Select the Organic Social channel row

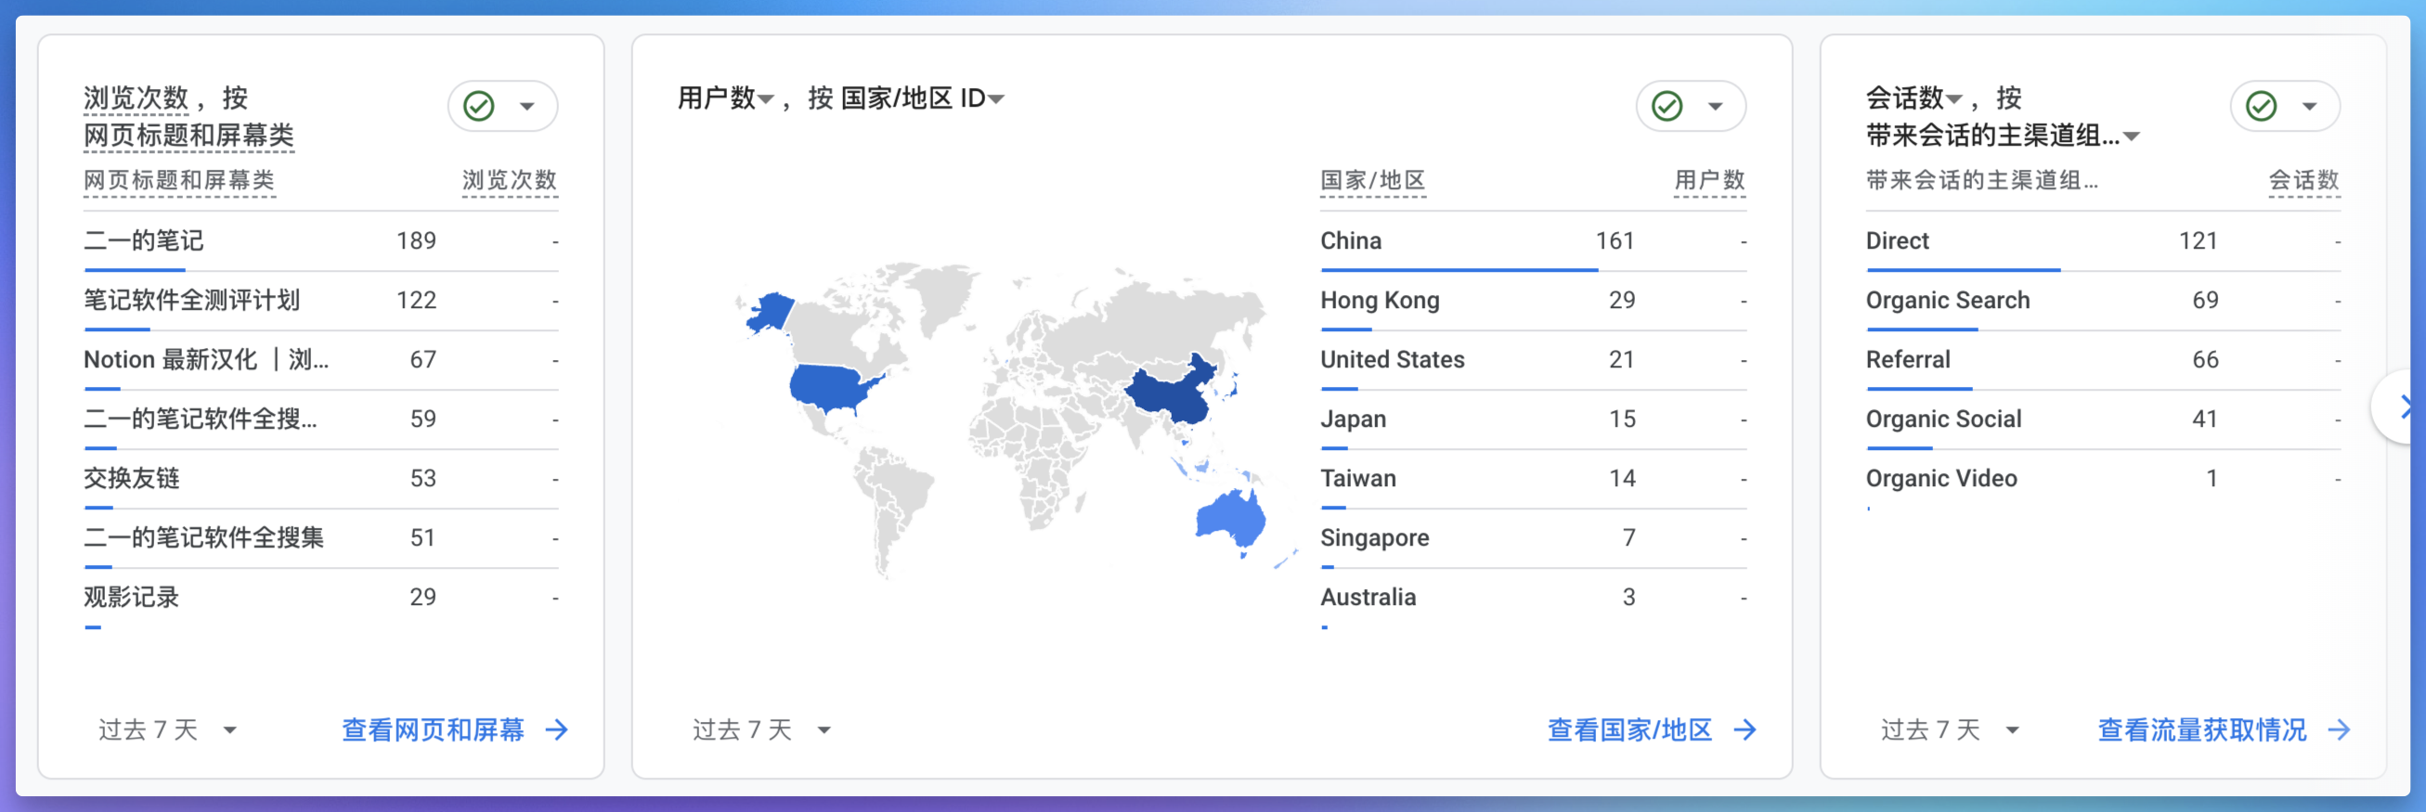[2103, 419]
